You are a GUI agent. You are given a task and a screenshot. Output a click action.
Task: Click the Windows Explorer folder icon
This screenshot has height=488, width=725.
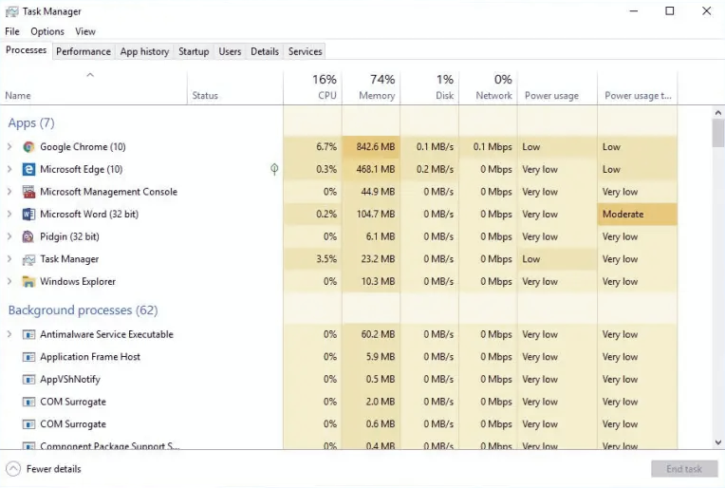(x=28, y=282)
